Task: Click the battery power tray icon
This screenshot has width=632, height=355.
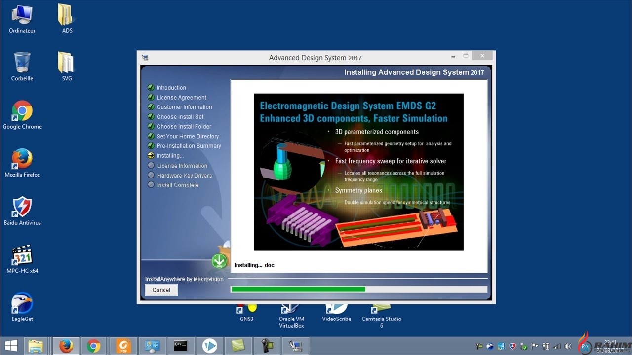Action: (546, 346)
